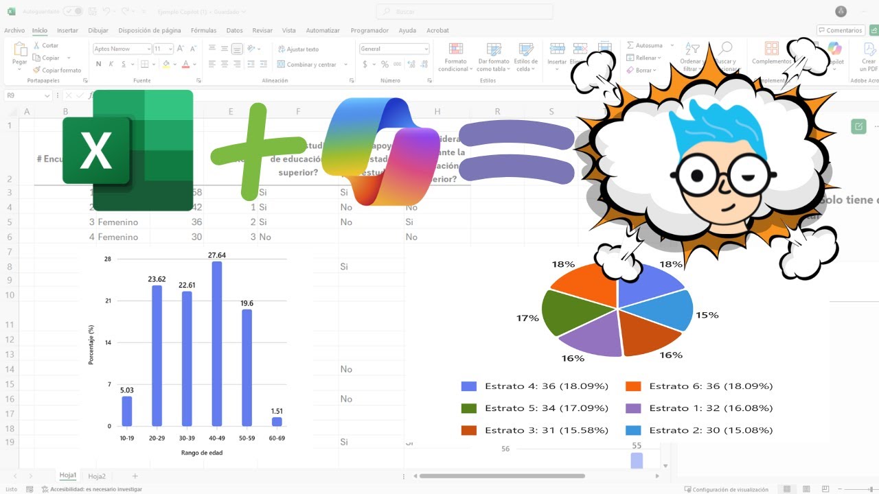Click Copiar formato paintbrush
The height and width of the screenshot is (494, 879).
tap(57, 70)
